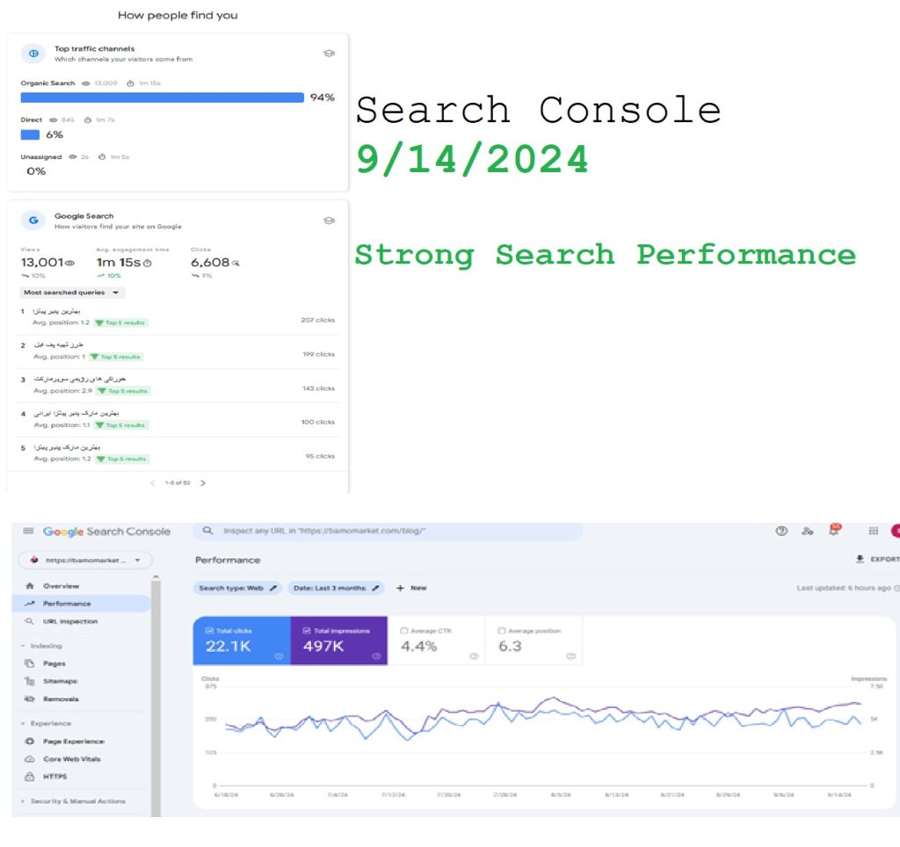Click the Last updated: 6 hours ago text
The image size is (900, 847).
pyautogui.click(x=844, y=588)
